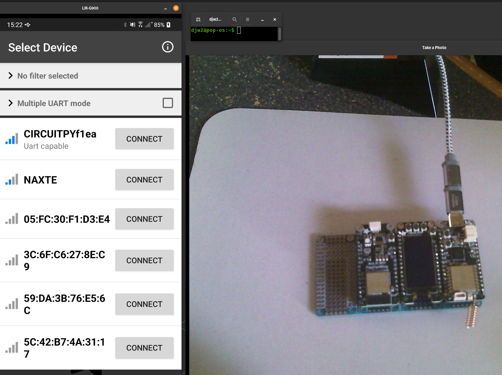Expand the No filter selected section

point(11,76)
